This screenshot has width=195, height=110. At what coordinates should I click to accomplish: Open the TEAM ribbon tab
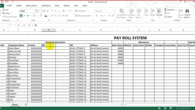[x=85, y=6]
